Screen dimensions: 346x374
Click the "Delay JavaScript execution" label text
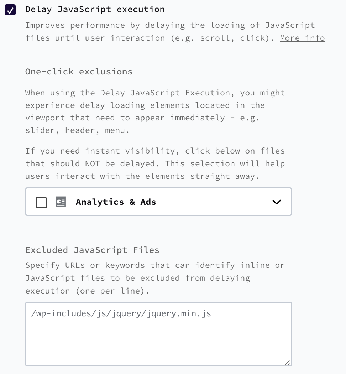(x=95, y=9)
